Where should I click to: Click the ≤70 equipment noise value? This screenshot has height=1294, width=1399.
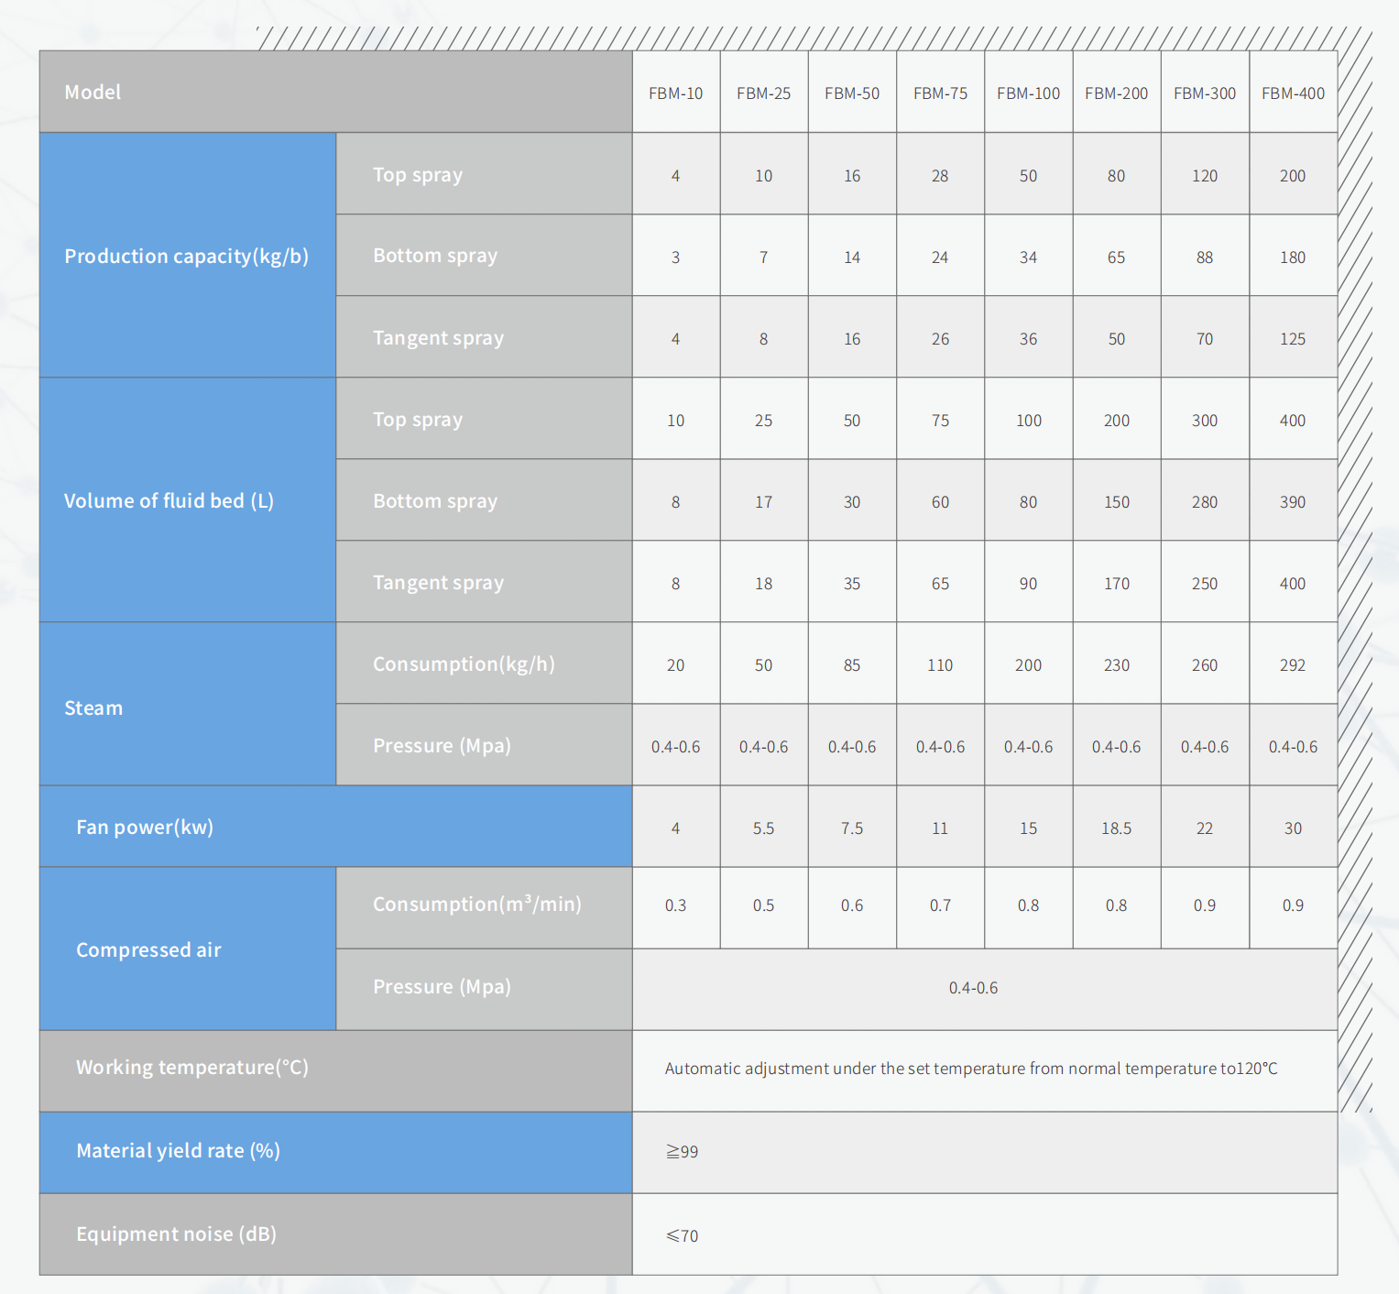click(x=682, y=1235)
